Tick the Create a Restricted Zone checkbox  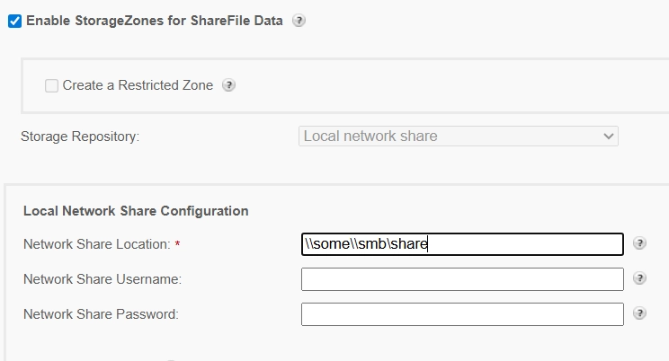tap(51, 85)
